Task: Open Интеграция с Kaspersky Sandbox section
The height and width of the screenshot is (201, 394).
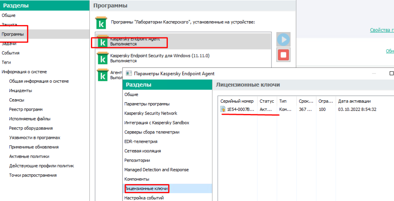Action: [157, 123]
